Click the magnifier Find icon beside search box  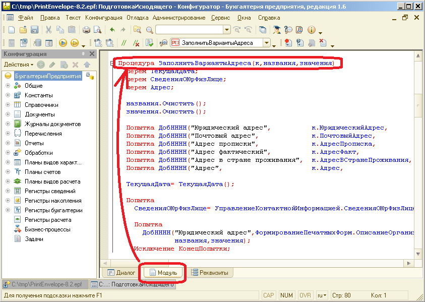point(149,30)
